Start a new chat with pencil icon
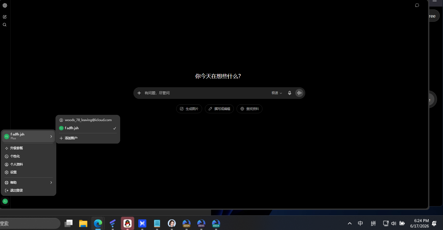443x230 pixels. coord(5,17)
